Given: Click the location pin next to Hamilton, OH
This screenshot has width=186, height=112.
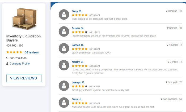Looking at the screenshot, I should (x=167, y=11).
